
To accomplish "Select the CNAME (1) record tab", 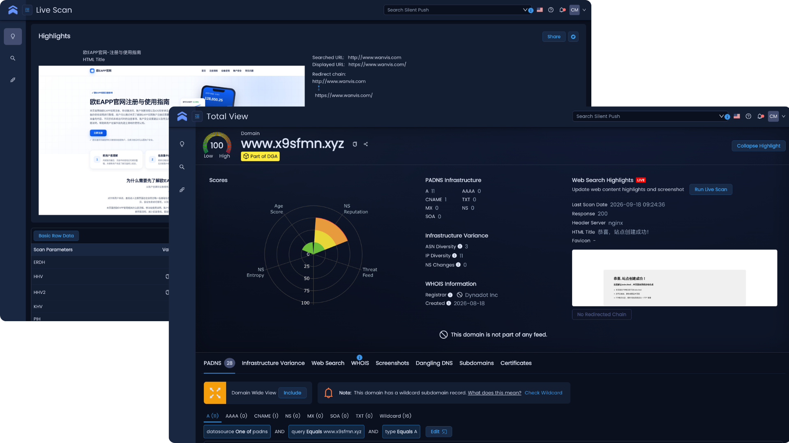I will (266, 416).
